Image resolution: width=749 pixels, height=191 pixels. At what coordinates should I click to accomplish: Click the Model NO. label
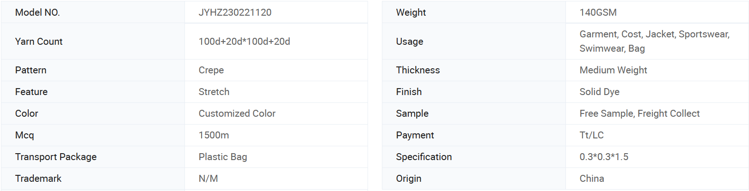tap(37, 12)
